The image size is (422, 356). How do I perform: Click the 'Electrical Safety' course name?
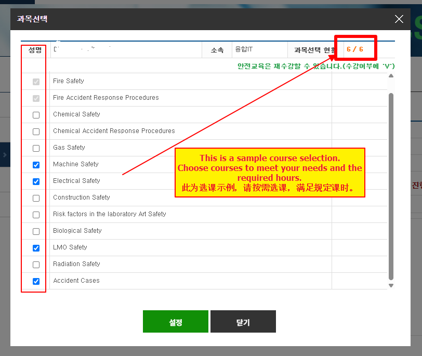[76, 181]
